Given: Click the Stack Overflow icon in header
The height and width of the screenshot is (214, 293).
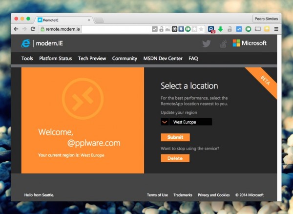Looking at the screenshot, I should (223, 44).
